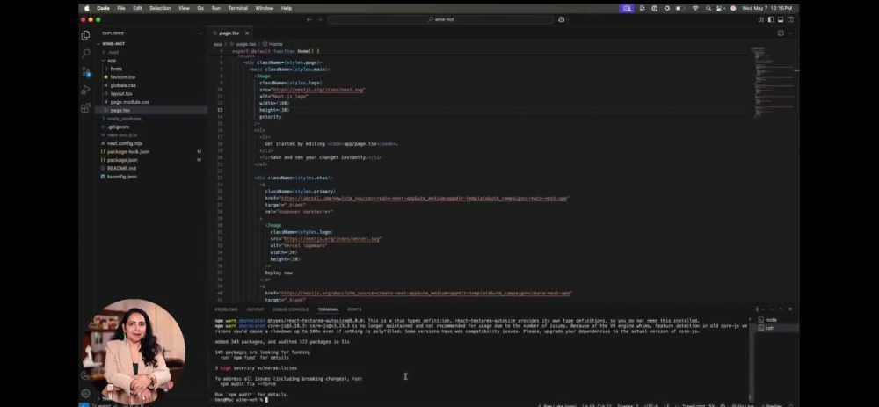879x407 pixels.
Task: Open the macOS Apple menu
Action: coord(86,8)
